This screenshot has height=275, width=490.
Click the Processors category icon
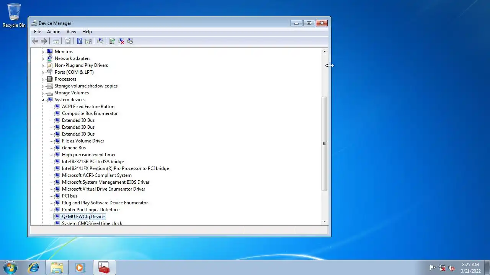click(49, 79)
